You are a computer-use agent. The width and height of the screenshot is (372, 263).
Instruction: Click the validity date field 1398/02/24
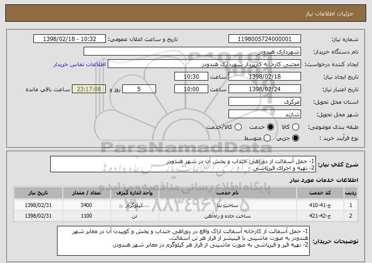265,89
